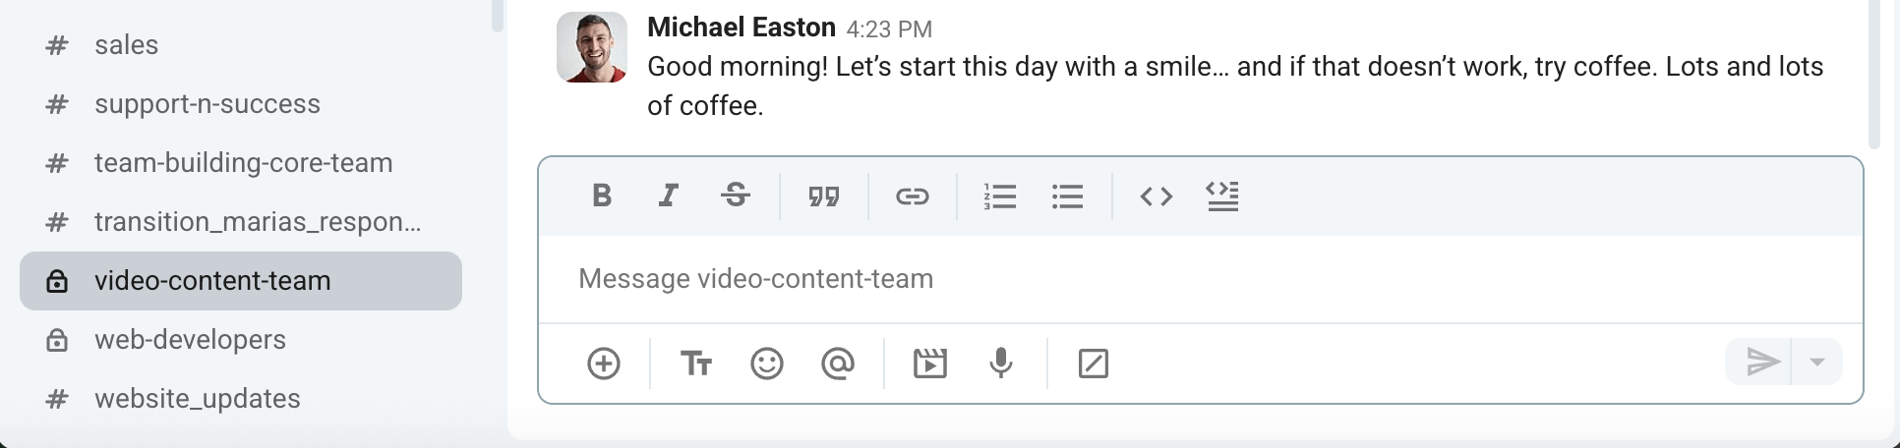This screenshot has width=1900, height=448.
Task: Open the slash shortcuts menu
Action: click(x=1094, y=364)
